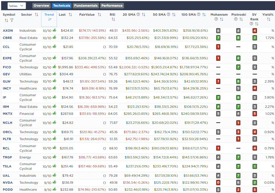Show help for 50 SMA

(x=168, y=14)
